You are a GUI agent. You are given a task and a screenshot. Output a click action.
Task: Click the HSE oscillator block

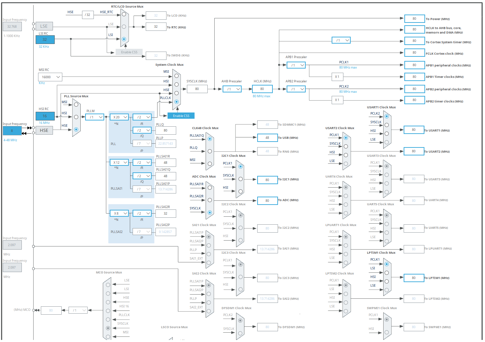44,130
